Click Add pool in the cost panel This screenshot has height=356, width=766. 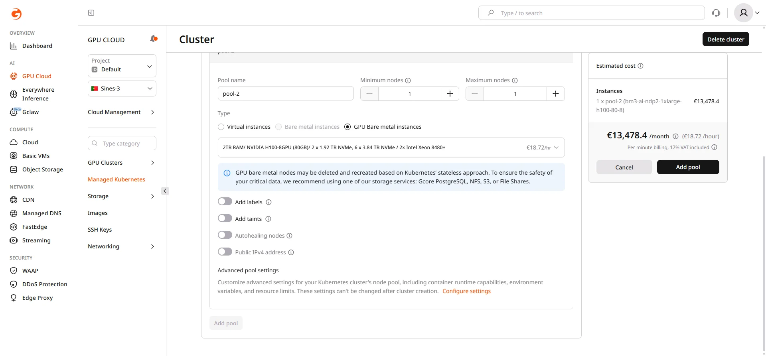pos(688,167)
